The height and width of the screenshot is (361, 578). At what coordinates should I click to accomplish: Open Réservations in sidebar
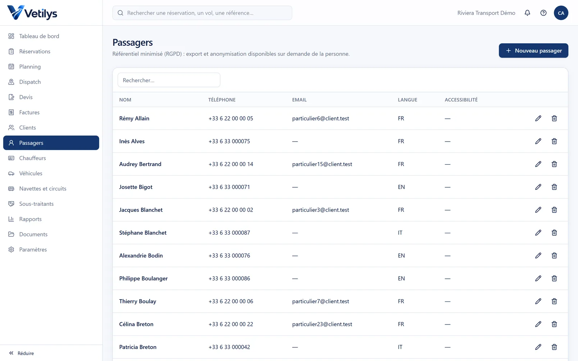(x=51, y=51)
